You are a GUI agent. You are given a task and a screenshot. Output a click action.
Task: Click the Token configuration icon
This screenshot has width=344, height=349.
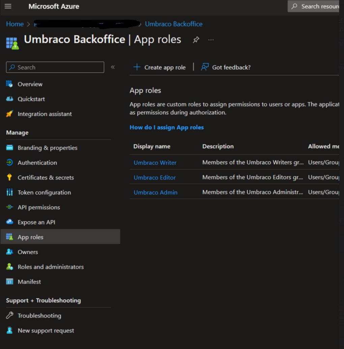(9, 193)
